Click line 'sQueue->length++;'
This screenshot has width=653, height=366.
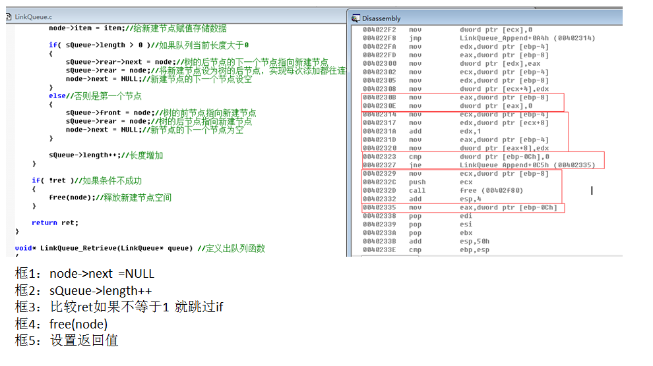pos(106,155)
